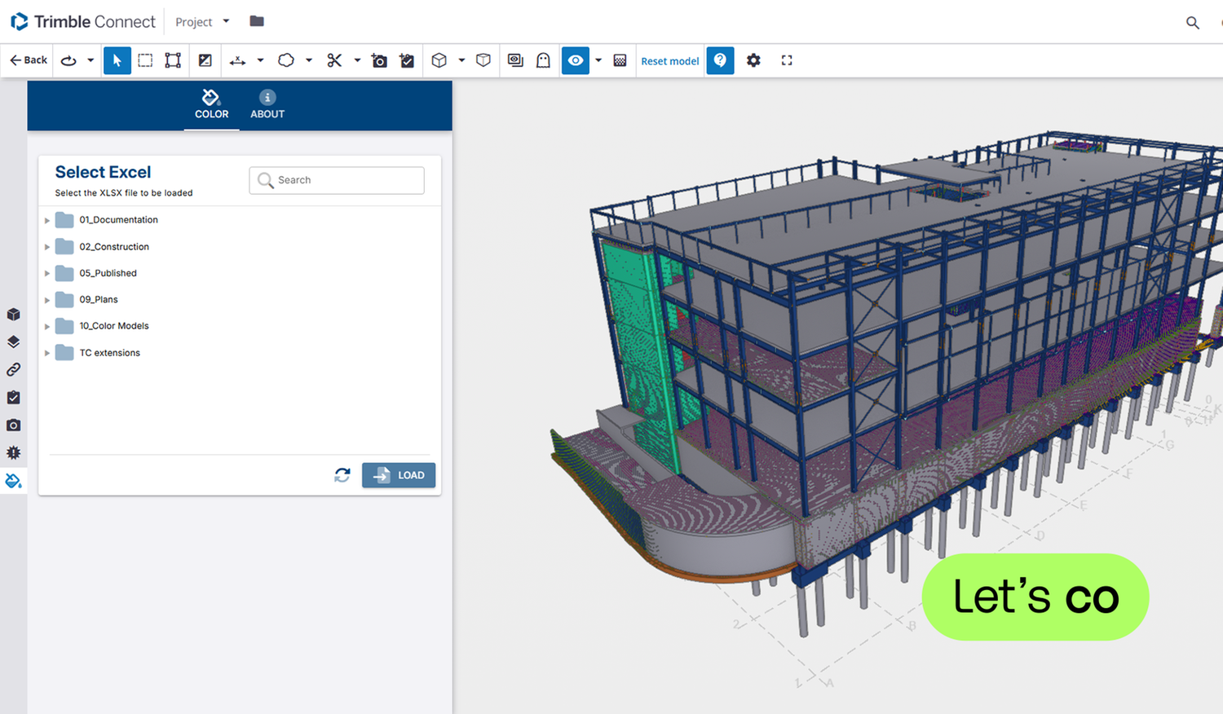Image resolution: width=1223 pixels, height=714 pixels.
Task: Select the clip plane scissors tool
Action: click(334, 60)
